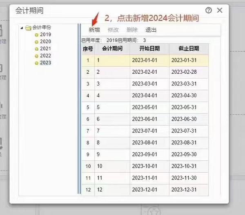Click the 会计期间 column header
This screenshot has width=245, height=215.
[x=112, y=49]
